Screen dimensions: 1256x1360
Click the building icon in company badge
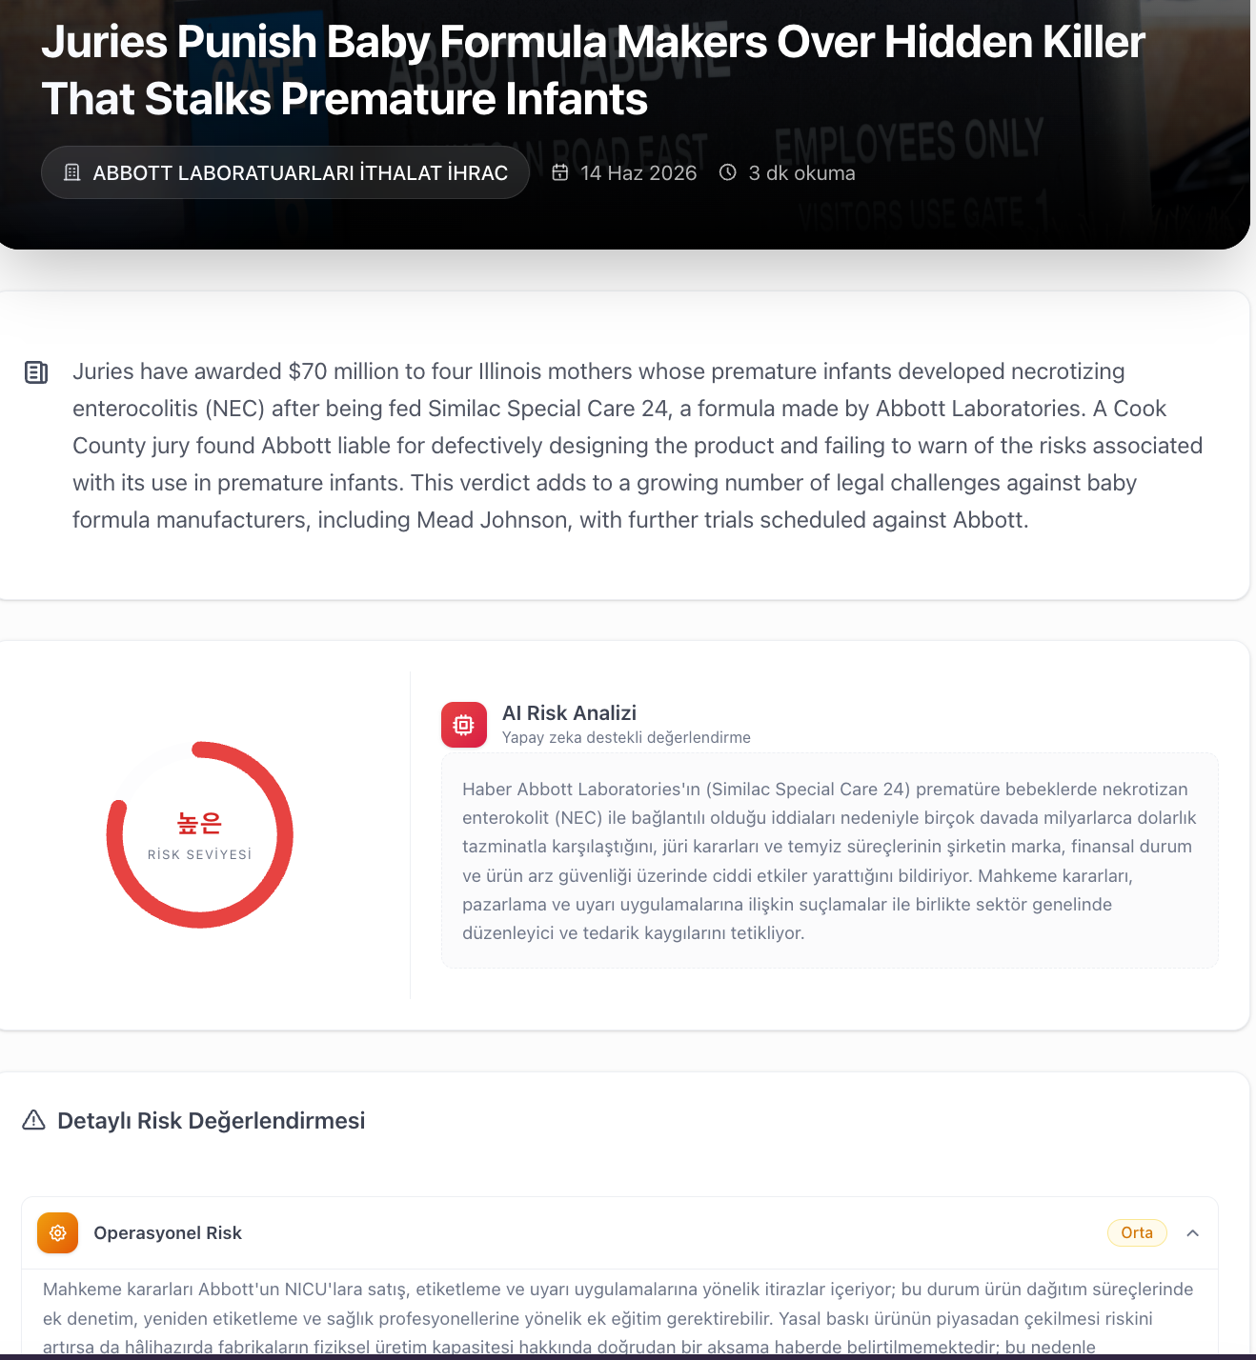(x=71, y=172)
